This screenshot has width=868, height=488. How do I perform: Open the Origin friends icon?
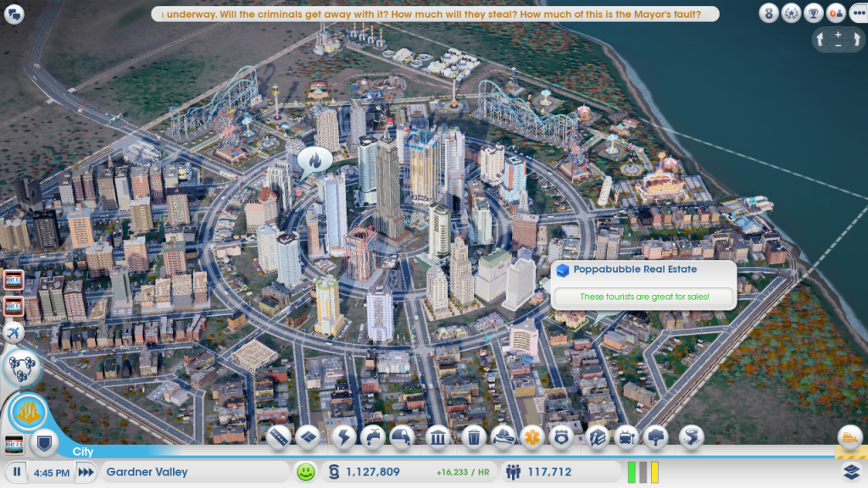(x=836, y=13)
